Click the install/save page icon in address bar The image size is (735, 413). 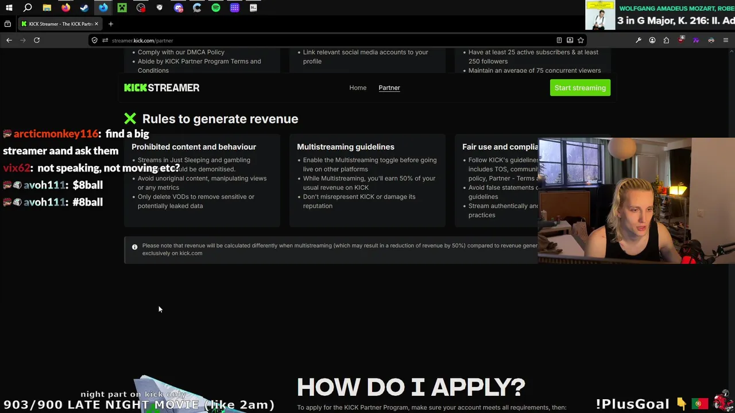click(570, 40)
